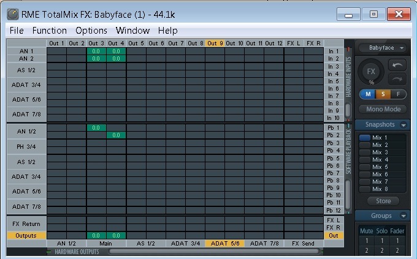This screenshot has width=417, height=259.
Task: Click the FX Return row label
Action: pos(26,224)
